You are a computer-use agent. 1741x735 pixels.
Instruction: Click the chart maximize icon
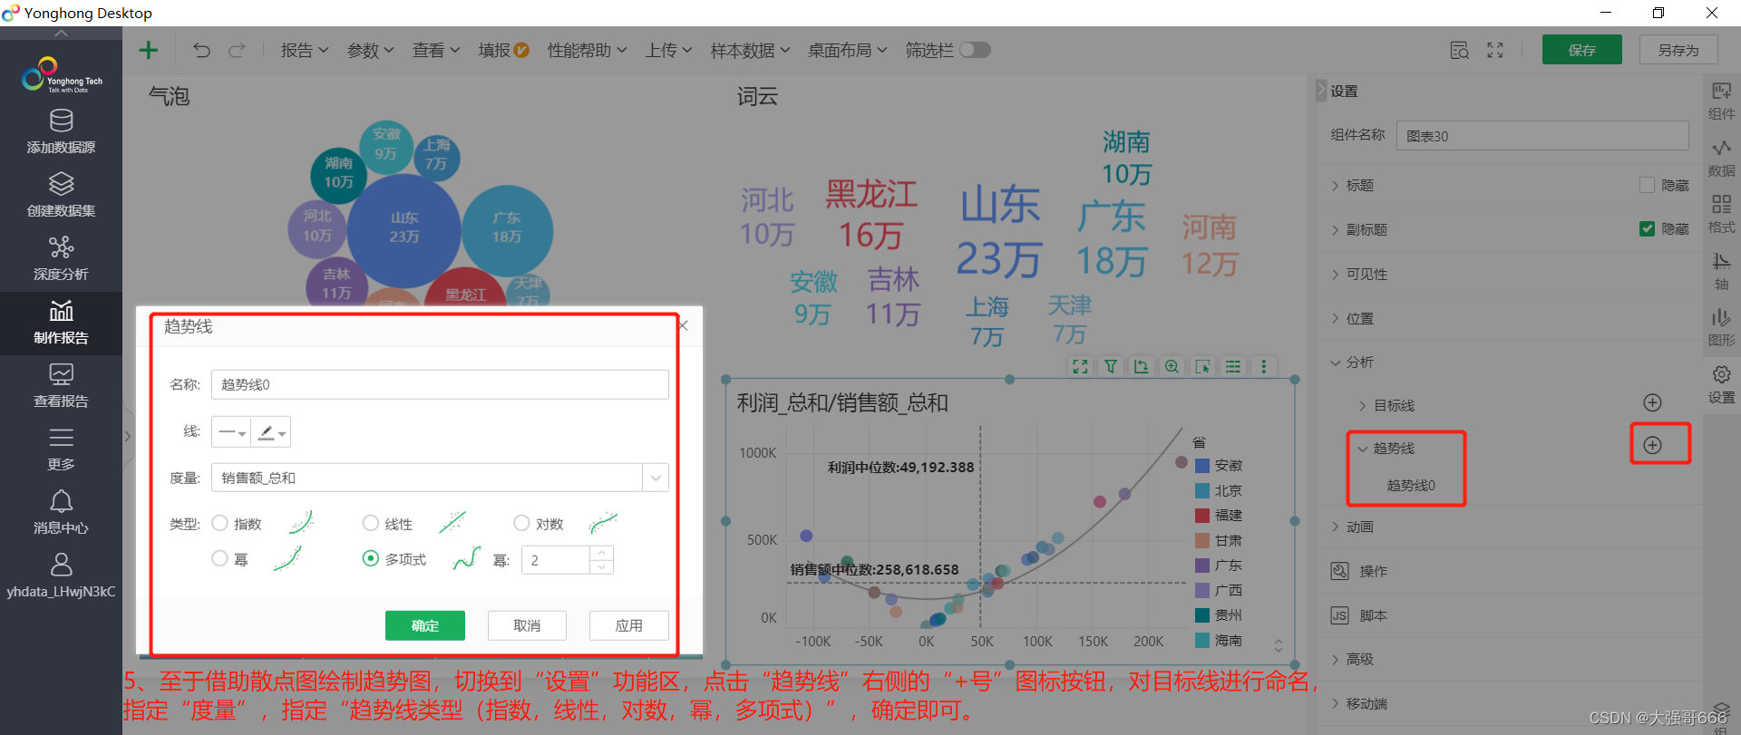pyautogui.click(x=1080, y=366)
